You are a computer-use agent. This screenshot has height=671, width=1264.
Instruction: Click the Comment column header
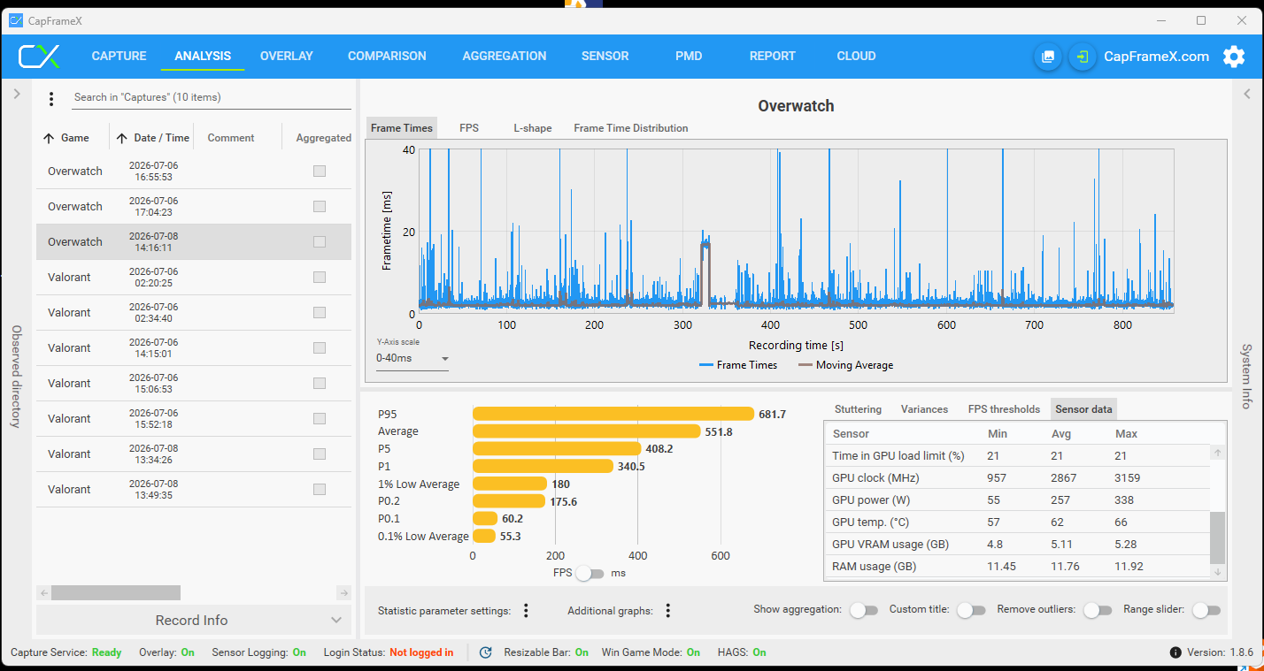pos(231,138)
